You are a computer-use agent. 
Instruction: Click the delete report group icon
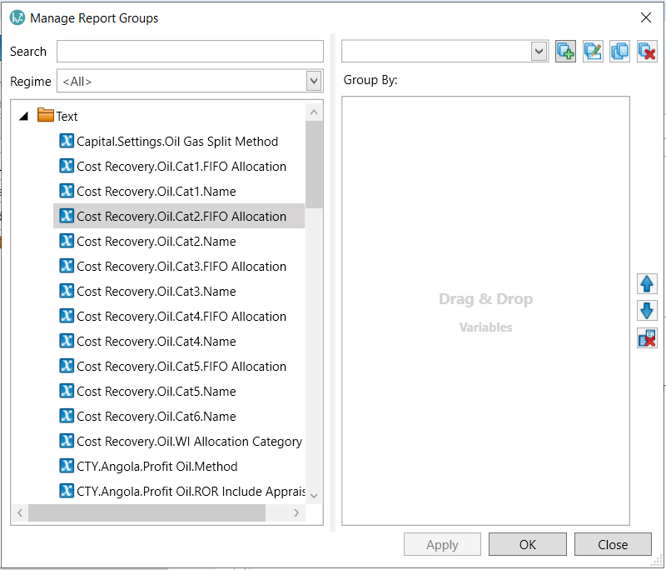click(647, 52)
